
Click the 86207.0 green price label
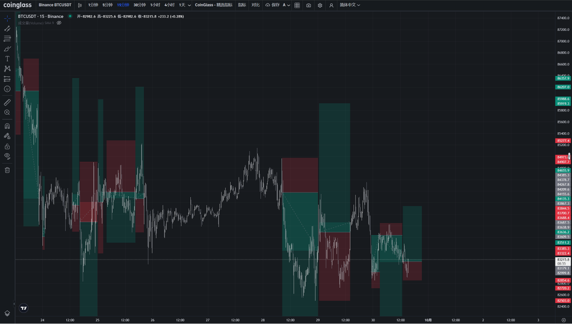coord(563,87)
